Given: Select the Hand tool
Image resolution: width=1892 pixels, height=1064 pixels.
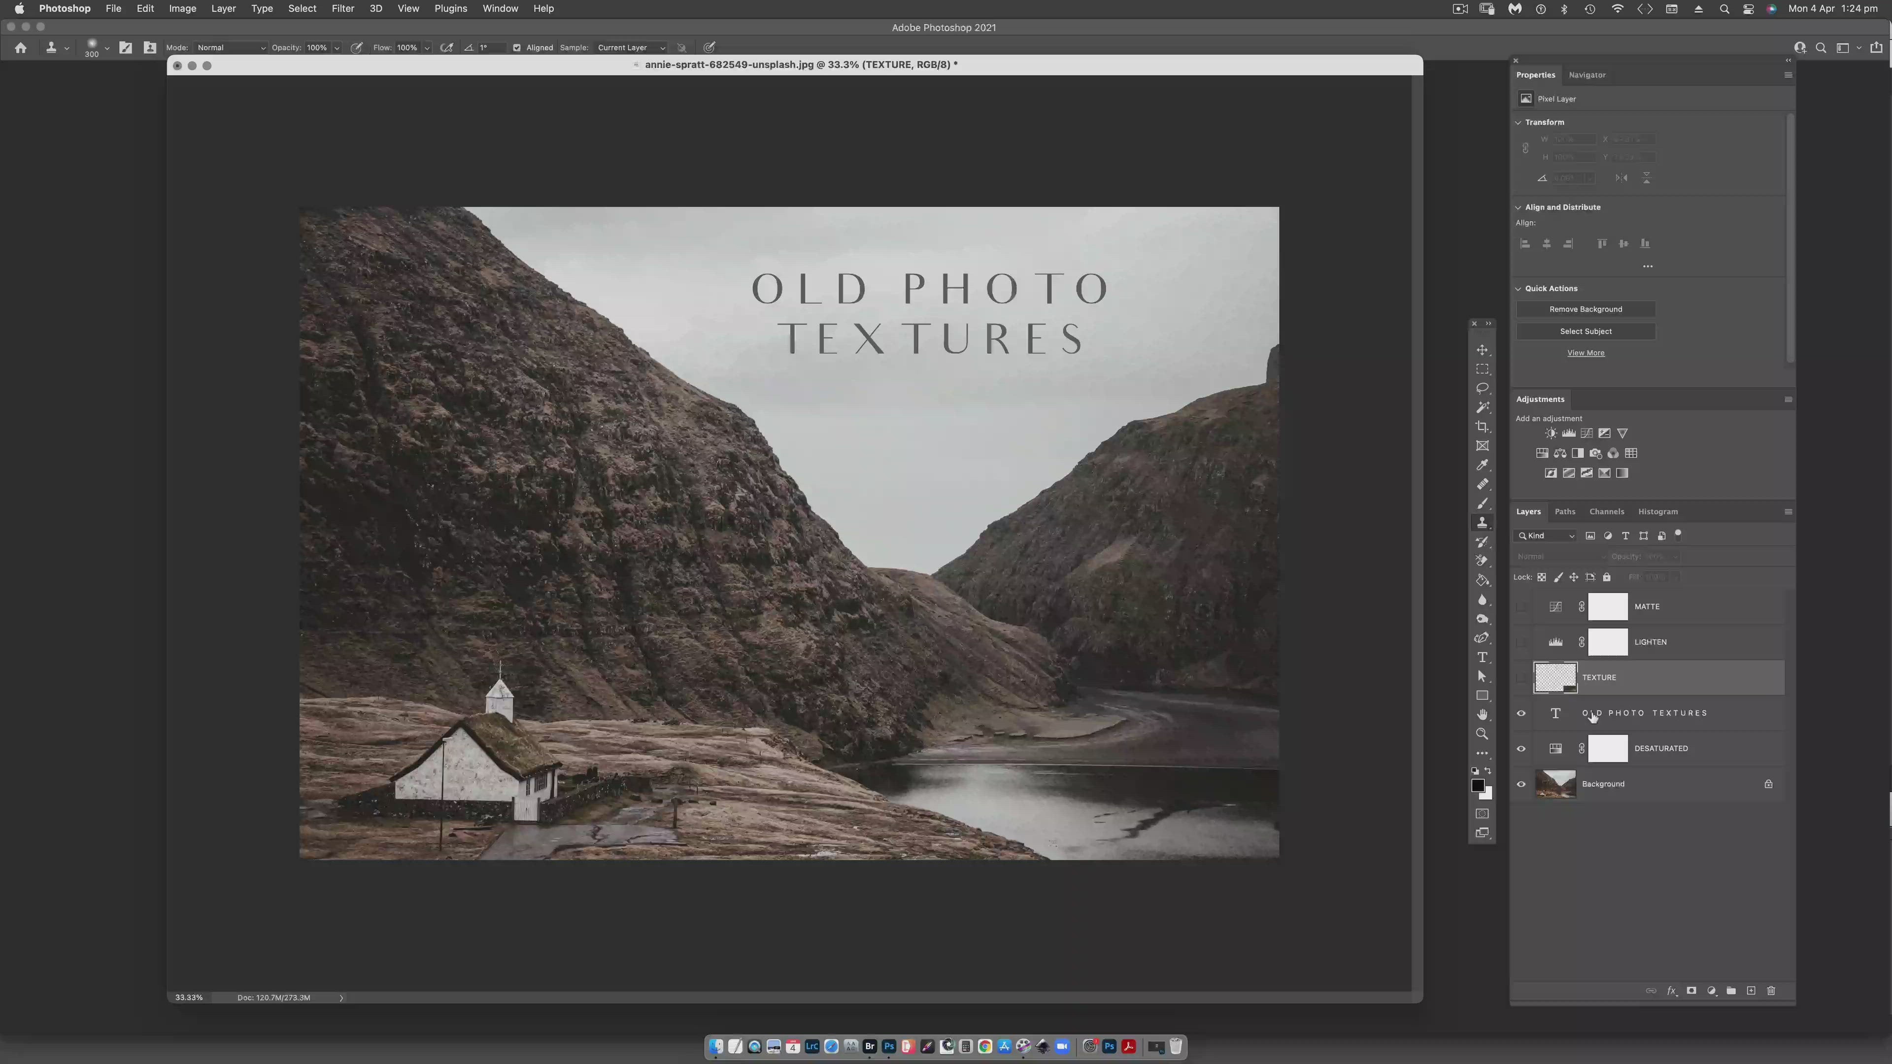Looking at the screenshot, I should point(1482,714).
